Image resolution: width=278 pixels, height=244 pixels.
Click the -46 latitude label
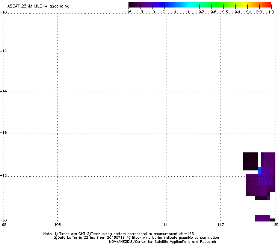tap(3, 133)
